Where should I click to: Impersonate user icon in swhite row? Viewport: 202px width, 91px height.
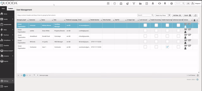tap(185, 32)
